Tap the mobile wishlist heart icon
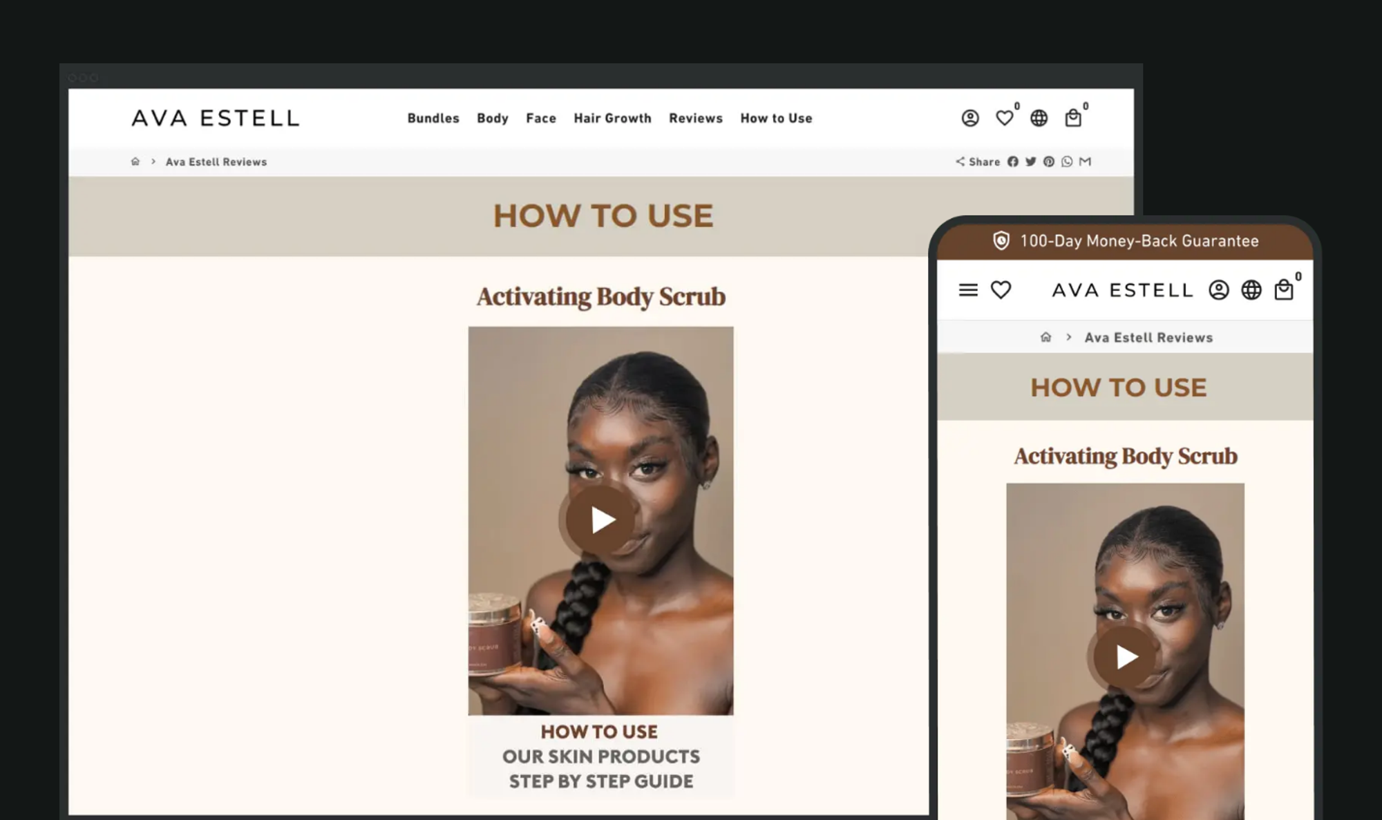Image resolution: width=1382 pixels, height=820 pixels. (x=1001, y=290)
